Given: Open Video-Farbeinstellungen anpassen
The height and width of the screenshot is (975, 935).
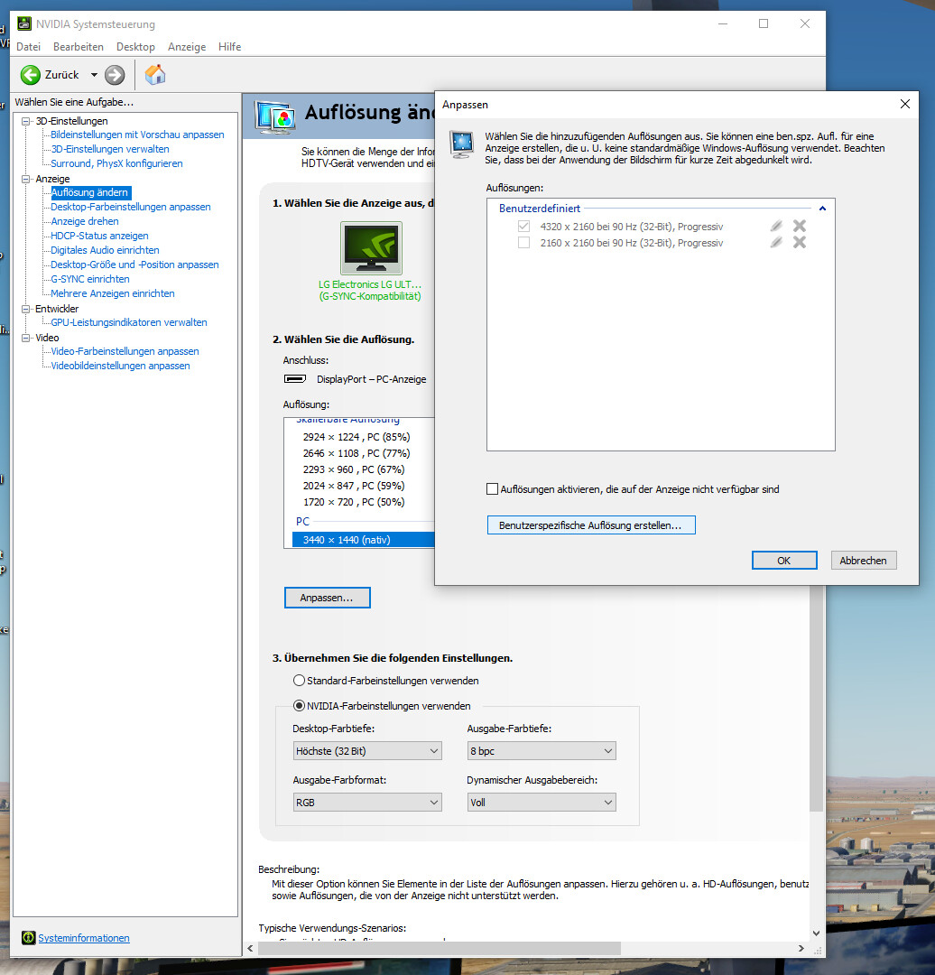Looking at the screenshot, I should [125, 351].
